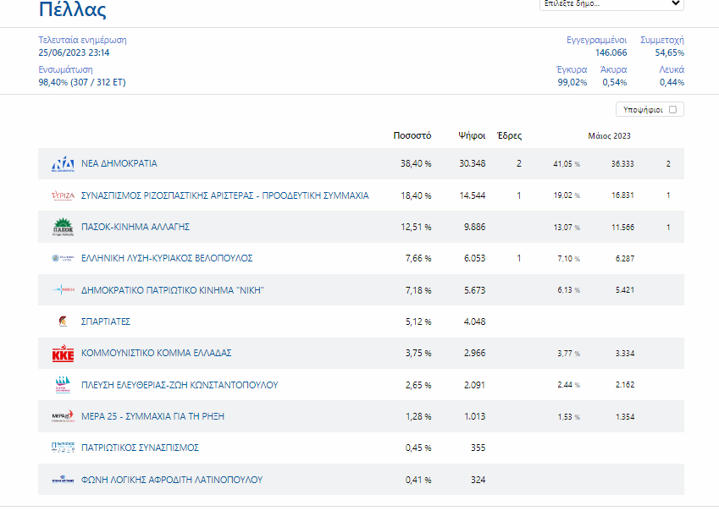Click the valid votes value 99,02%
The image size is (719, 511).
[x=572, y=82]
